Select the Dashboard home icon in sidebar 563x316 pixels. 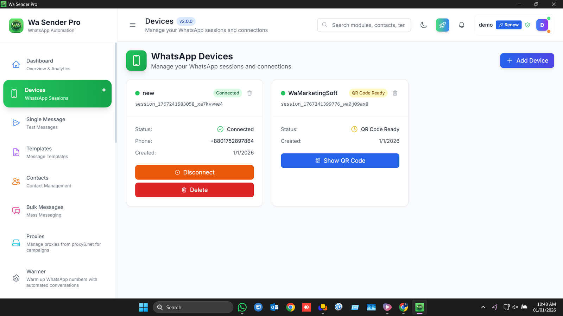click(16, 64)
